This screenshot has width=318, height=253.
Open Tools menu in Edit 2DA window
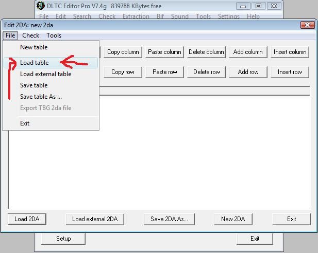pyautogui.click(x=54, y=35)
